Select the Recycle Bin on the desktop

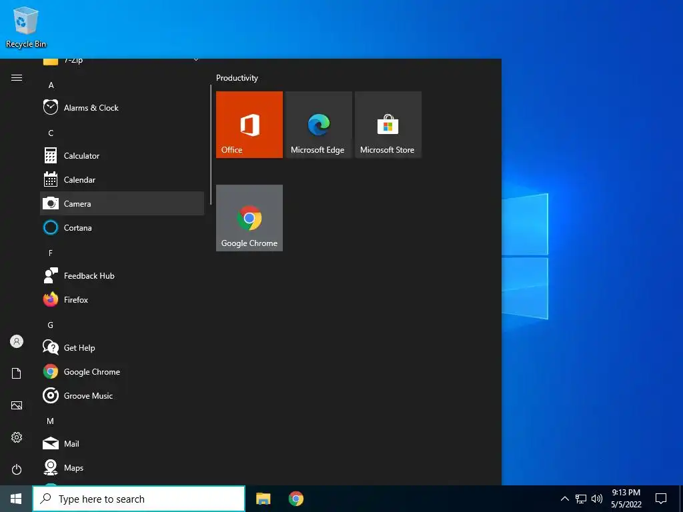pyautogui.click(x=26, y=27)
